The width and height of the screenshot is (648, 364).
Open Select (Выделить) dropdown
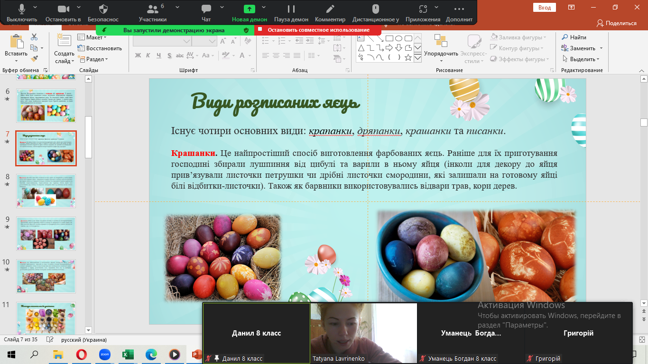point(581,59)
